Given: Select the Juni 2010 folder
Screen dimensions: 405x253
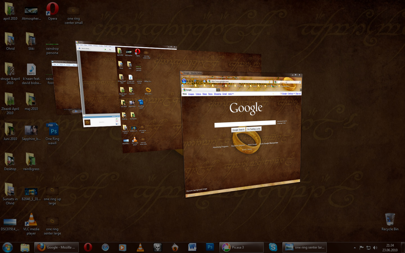Looking at the screenshot, I should tap(10, 132).
